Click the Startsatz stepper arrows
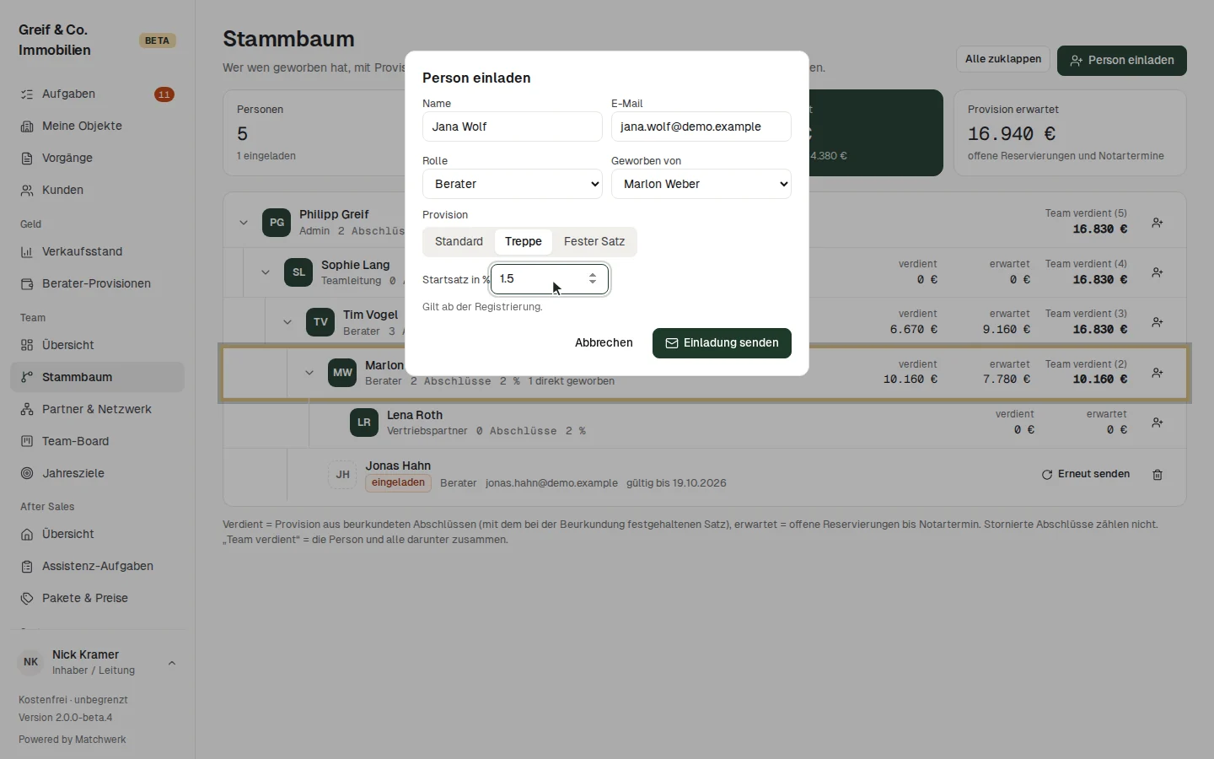 (593, 278)
